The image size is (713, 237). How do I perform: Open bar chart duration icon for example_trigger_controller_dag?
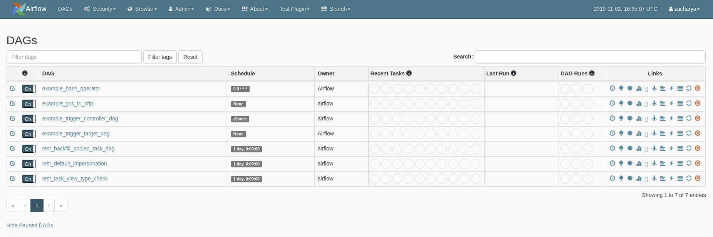639,118
